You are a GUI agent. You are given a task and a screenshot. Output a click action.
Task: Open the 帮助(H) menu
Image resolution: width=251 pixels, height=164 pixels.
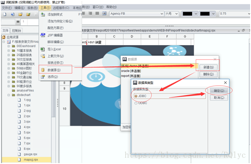coord(112,7)
